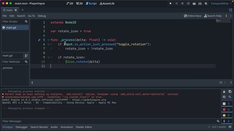The width and height of the screenshot is (234, 131).
Task: Focus the Filter Scripts field
Action: [15, 21]
